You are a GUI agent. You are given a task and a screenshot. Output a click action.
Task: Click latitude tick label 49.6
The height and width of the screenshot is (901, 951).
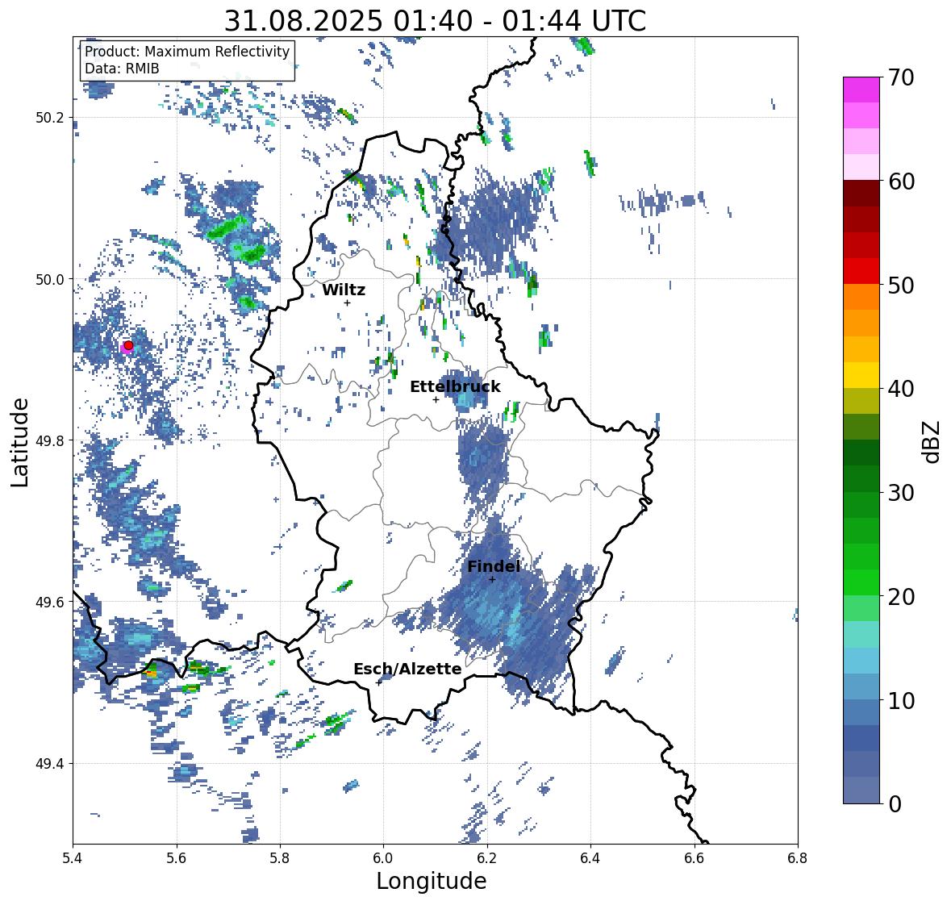pos(49,602)
